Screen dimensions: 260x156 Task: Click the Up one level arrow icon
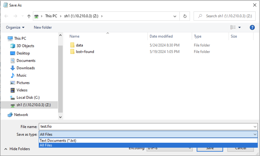pyautogui.click(x=29, y=16)
